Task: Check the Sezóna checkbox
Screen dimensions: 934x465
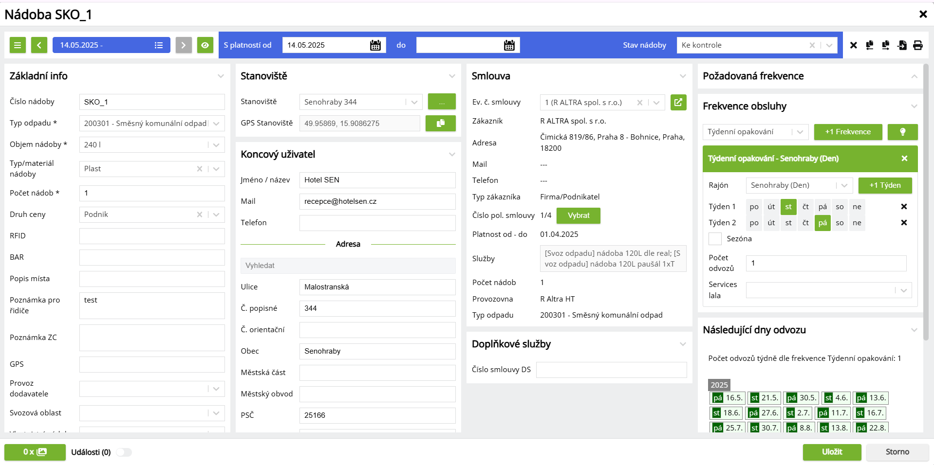Action: pos(715,239)
